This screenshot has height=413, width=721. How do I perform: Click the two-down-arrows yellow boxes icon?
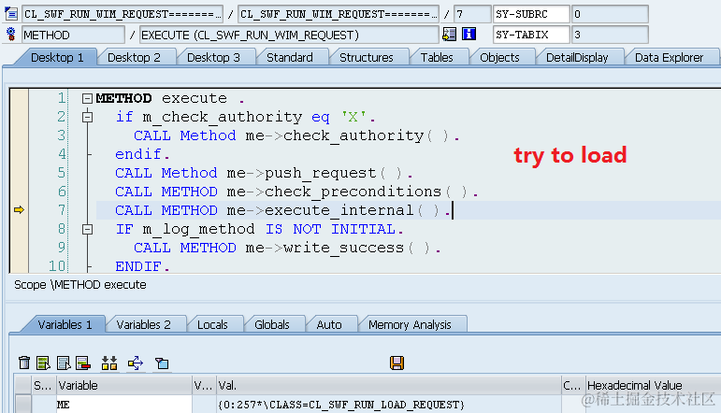pos(109,363)
